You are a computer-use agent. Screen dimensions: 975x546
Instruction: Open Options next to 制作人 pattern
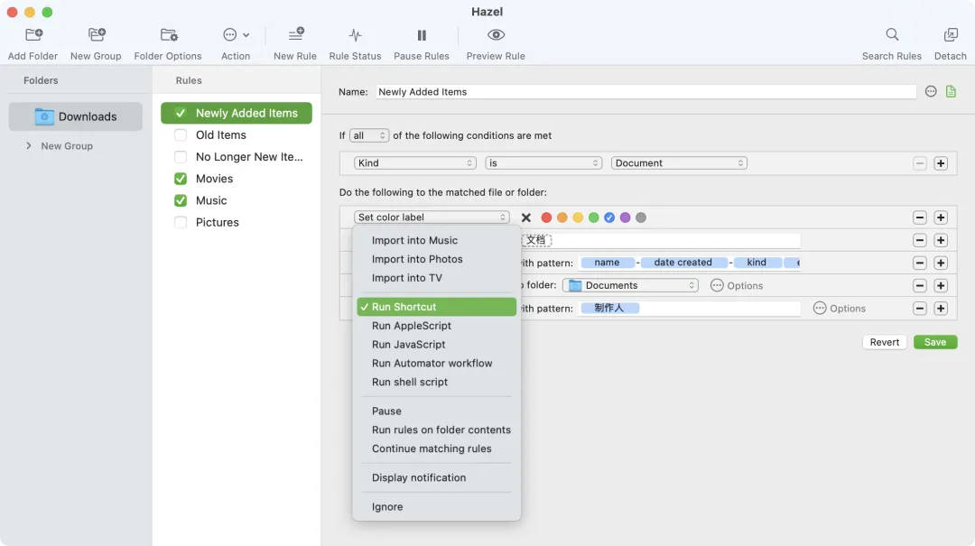click(x=839, y=309)
